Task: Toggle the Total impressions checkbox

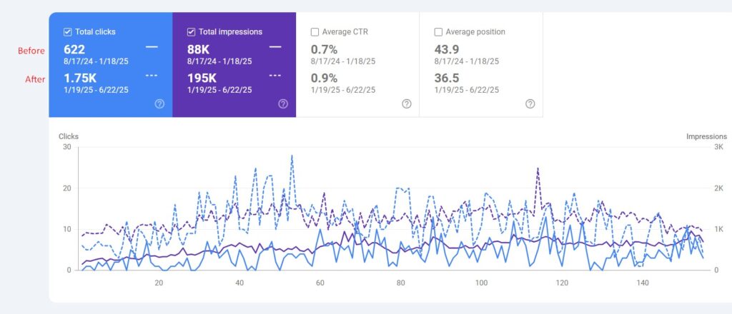Action: 191,32
